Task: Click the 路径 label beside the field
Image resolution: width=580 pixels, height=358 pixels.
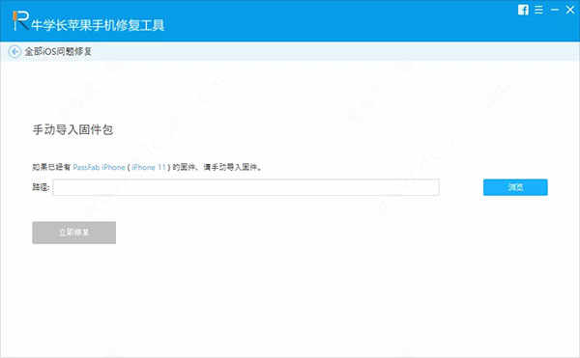Action: pos(41,187)
